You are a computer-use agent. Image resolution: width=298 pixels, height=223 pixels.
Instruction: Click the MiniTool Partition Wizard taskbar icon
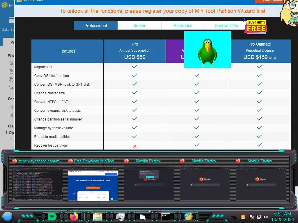[188, 217]
